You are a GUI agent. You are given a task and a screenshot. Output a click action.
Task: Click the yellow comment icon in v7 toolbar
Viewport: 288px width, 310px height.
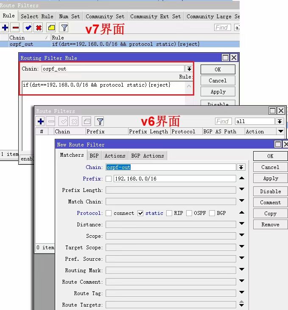pyautogui.click(x=51, y=28)
